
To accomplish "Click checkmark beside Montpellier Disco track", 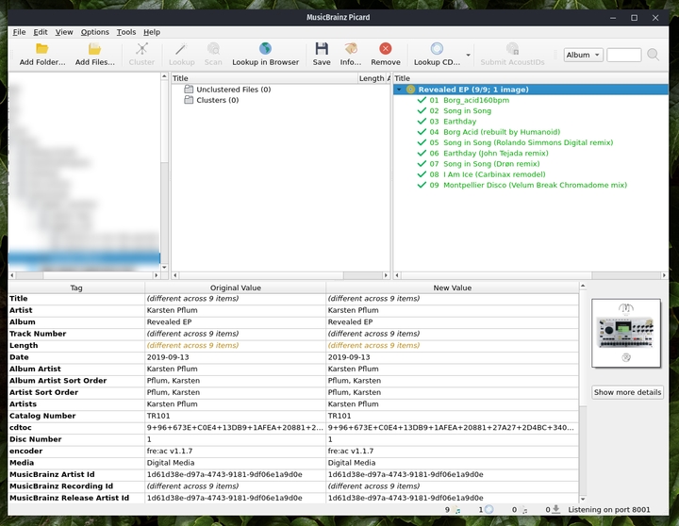I will [x=422, y=185].
